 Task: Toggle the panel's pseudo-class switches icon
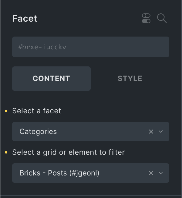click(146, 18)
